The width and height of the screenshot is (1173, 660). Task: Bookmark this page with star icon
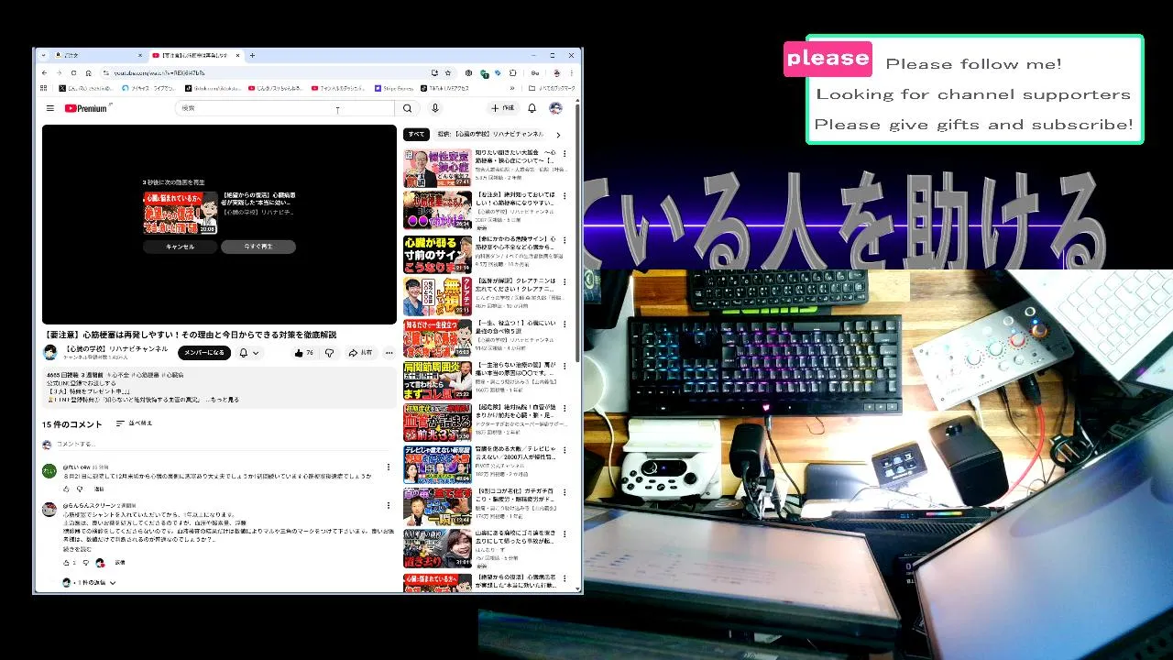pos(448,72)
